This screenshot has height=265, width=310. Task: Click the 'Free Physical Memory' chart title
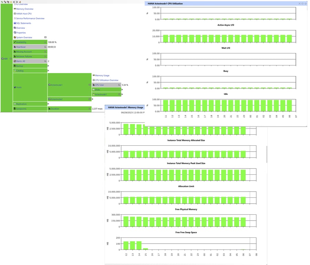tap(186, 209)
